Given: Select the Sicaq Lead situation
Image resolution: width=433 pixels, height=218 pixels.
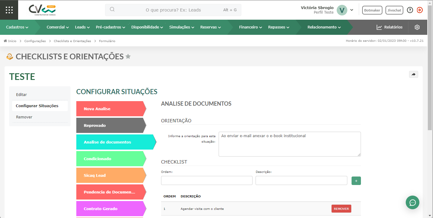Looking at the screenshot, I should pyautogui.click(x=111, y=175).
